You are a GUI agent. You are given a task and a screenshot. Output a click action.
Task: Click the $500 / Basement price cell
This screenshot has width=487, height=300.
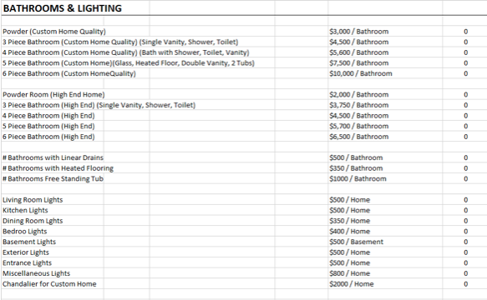[385, 242]
